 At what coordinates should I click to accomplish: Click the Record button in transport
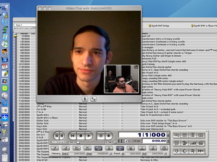(x=109, y=136)
